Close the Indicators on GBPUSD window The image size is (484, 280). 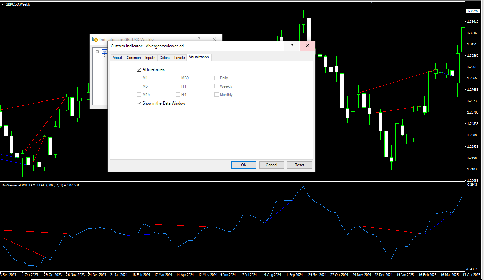214,39
